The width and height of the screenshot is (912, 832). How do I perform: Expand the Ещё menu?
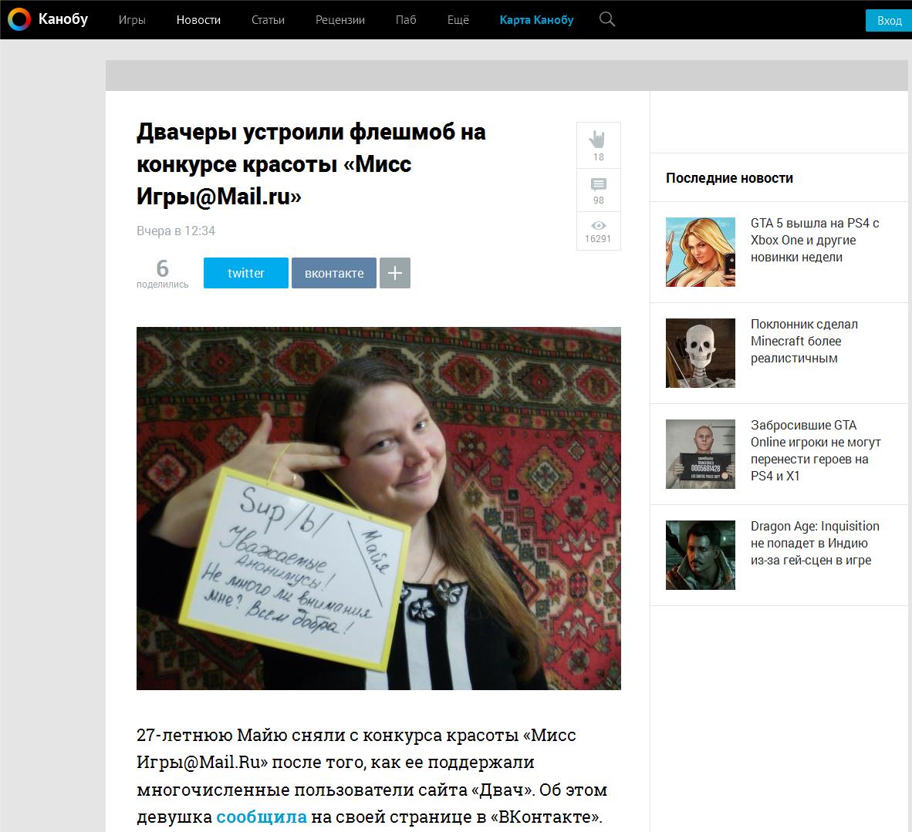point(458,20)
